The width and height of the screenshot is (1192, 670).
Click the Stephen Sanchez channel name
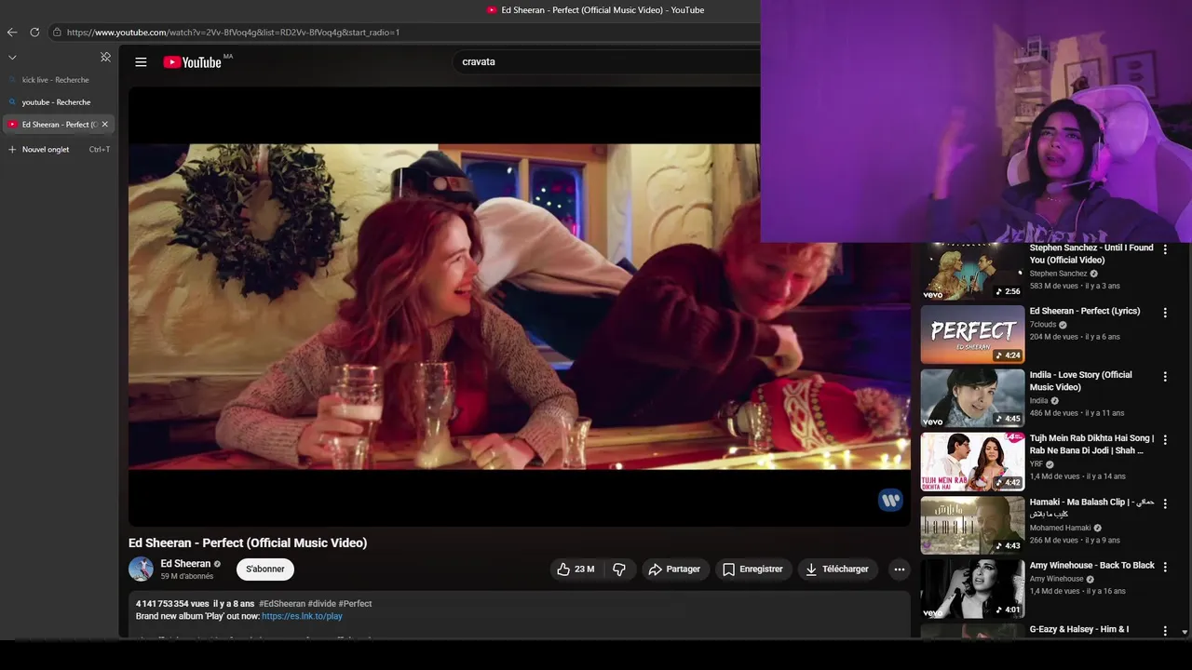point(1058,274)
